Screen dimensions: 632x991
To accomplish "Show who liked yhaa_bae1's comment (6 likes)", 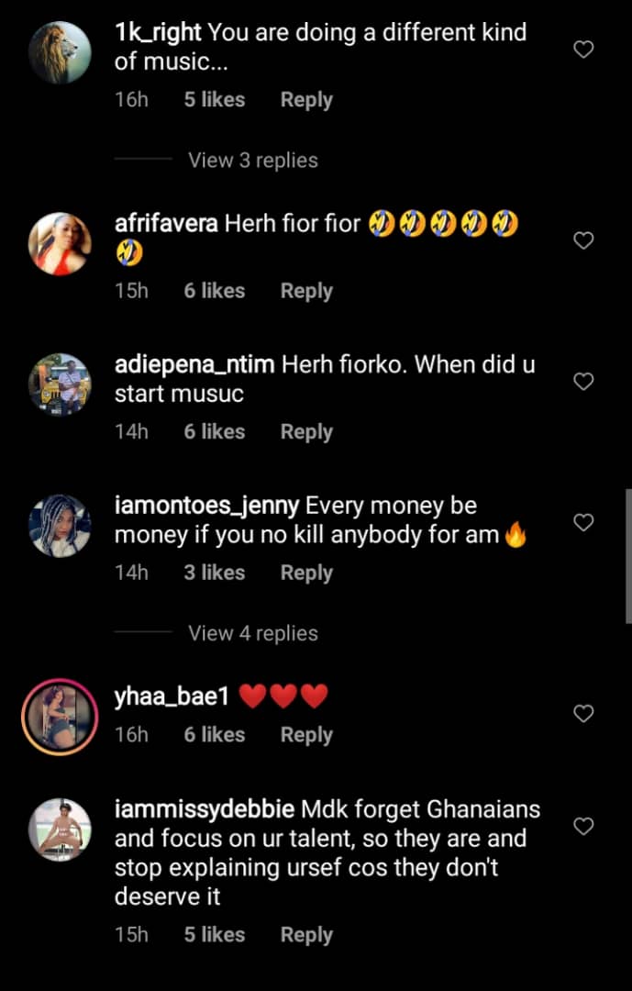I will point(214,735).
